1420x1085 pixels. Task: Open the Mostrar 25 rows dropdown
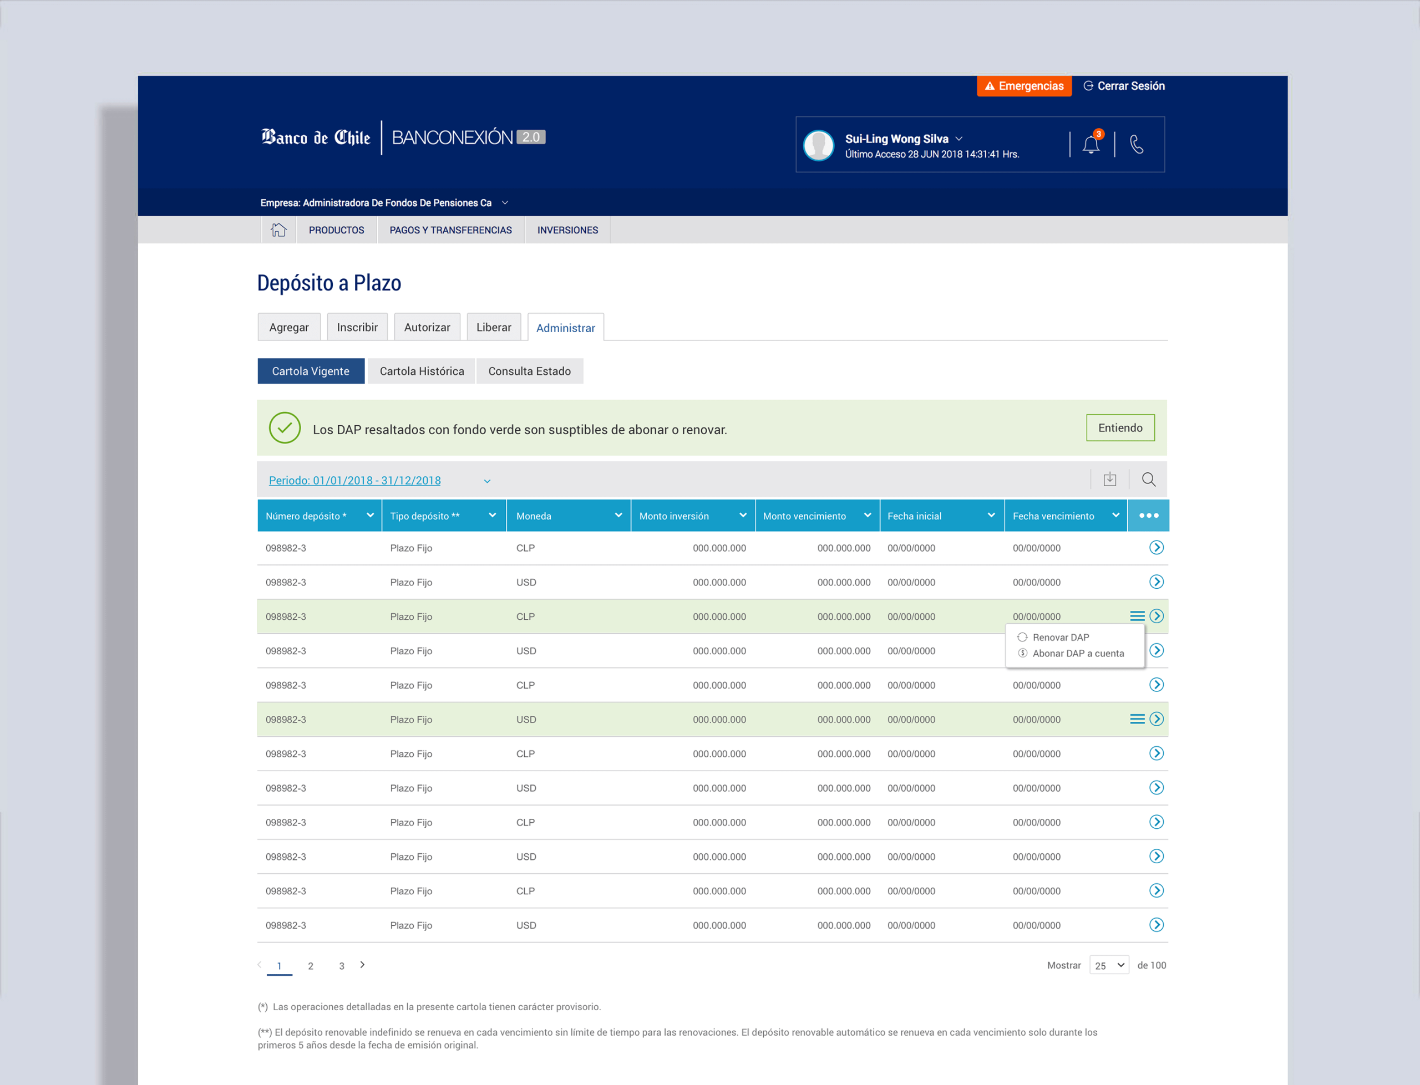click(x=1109, y=965)
